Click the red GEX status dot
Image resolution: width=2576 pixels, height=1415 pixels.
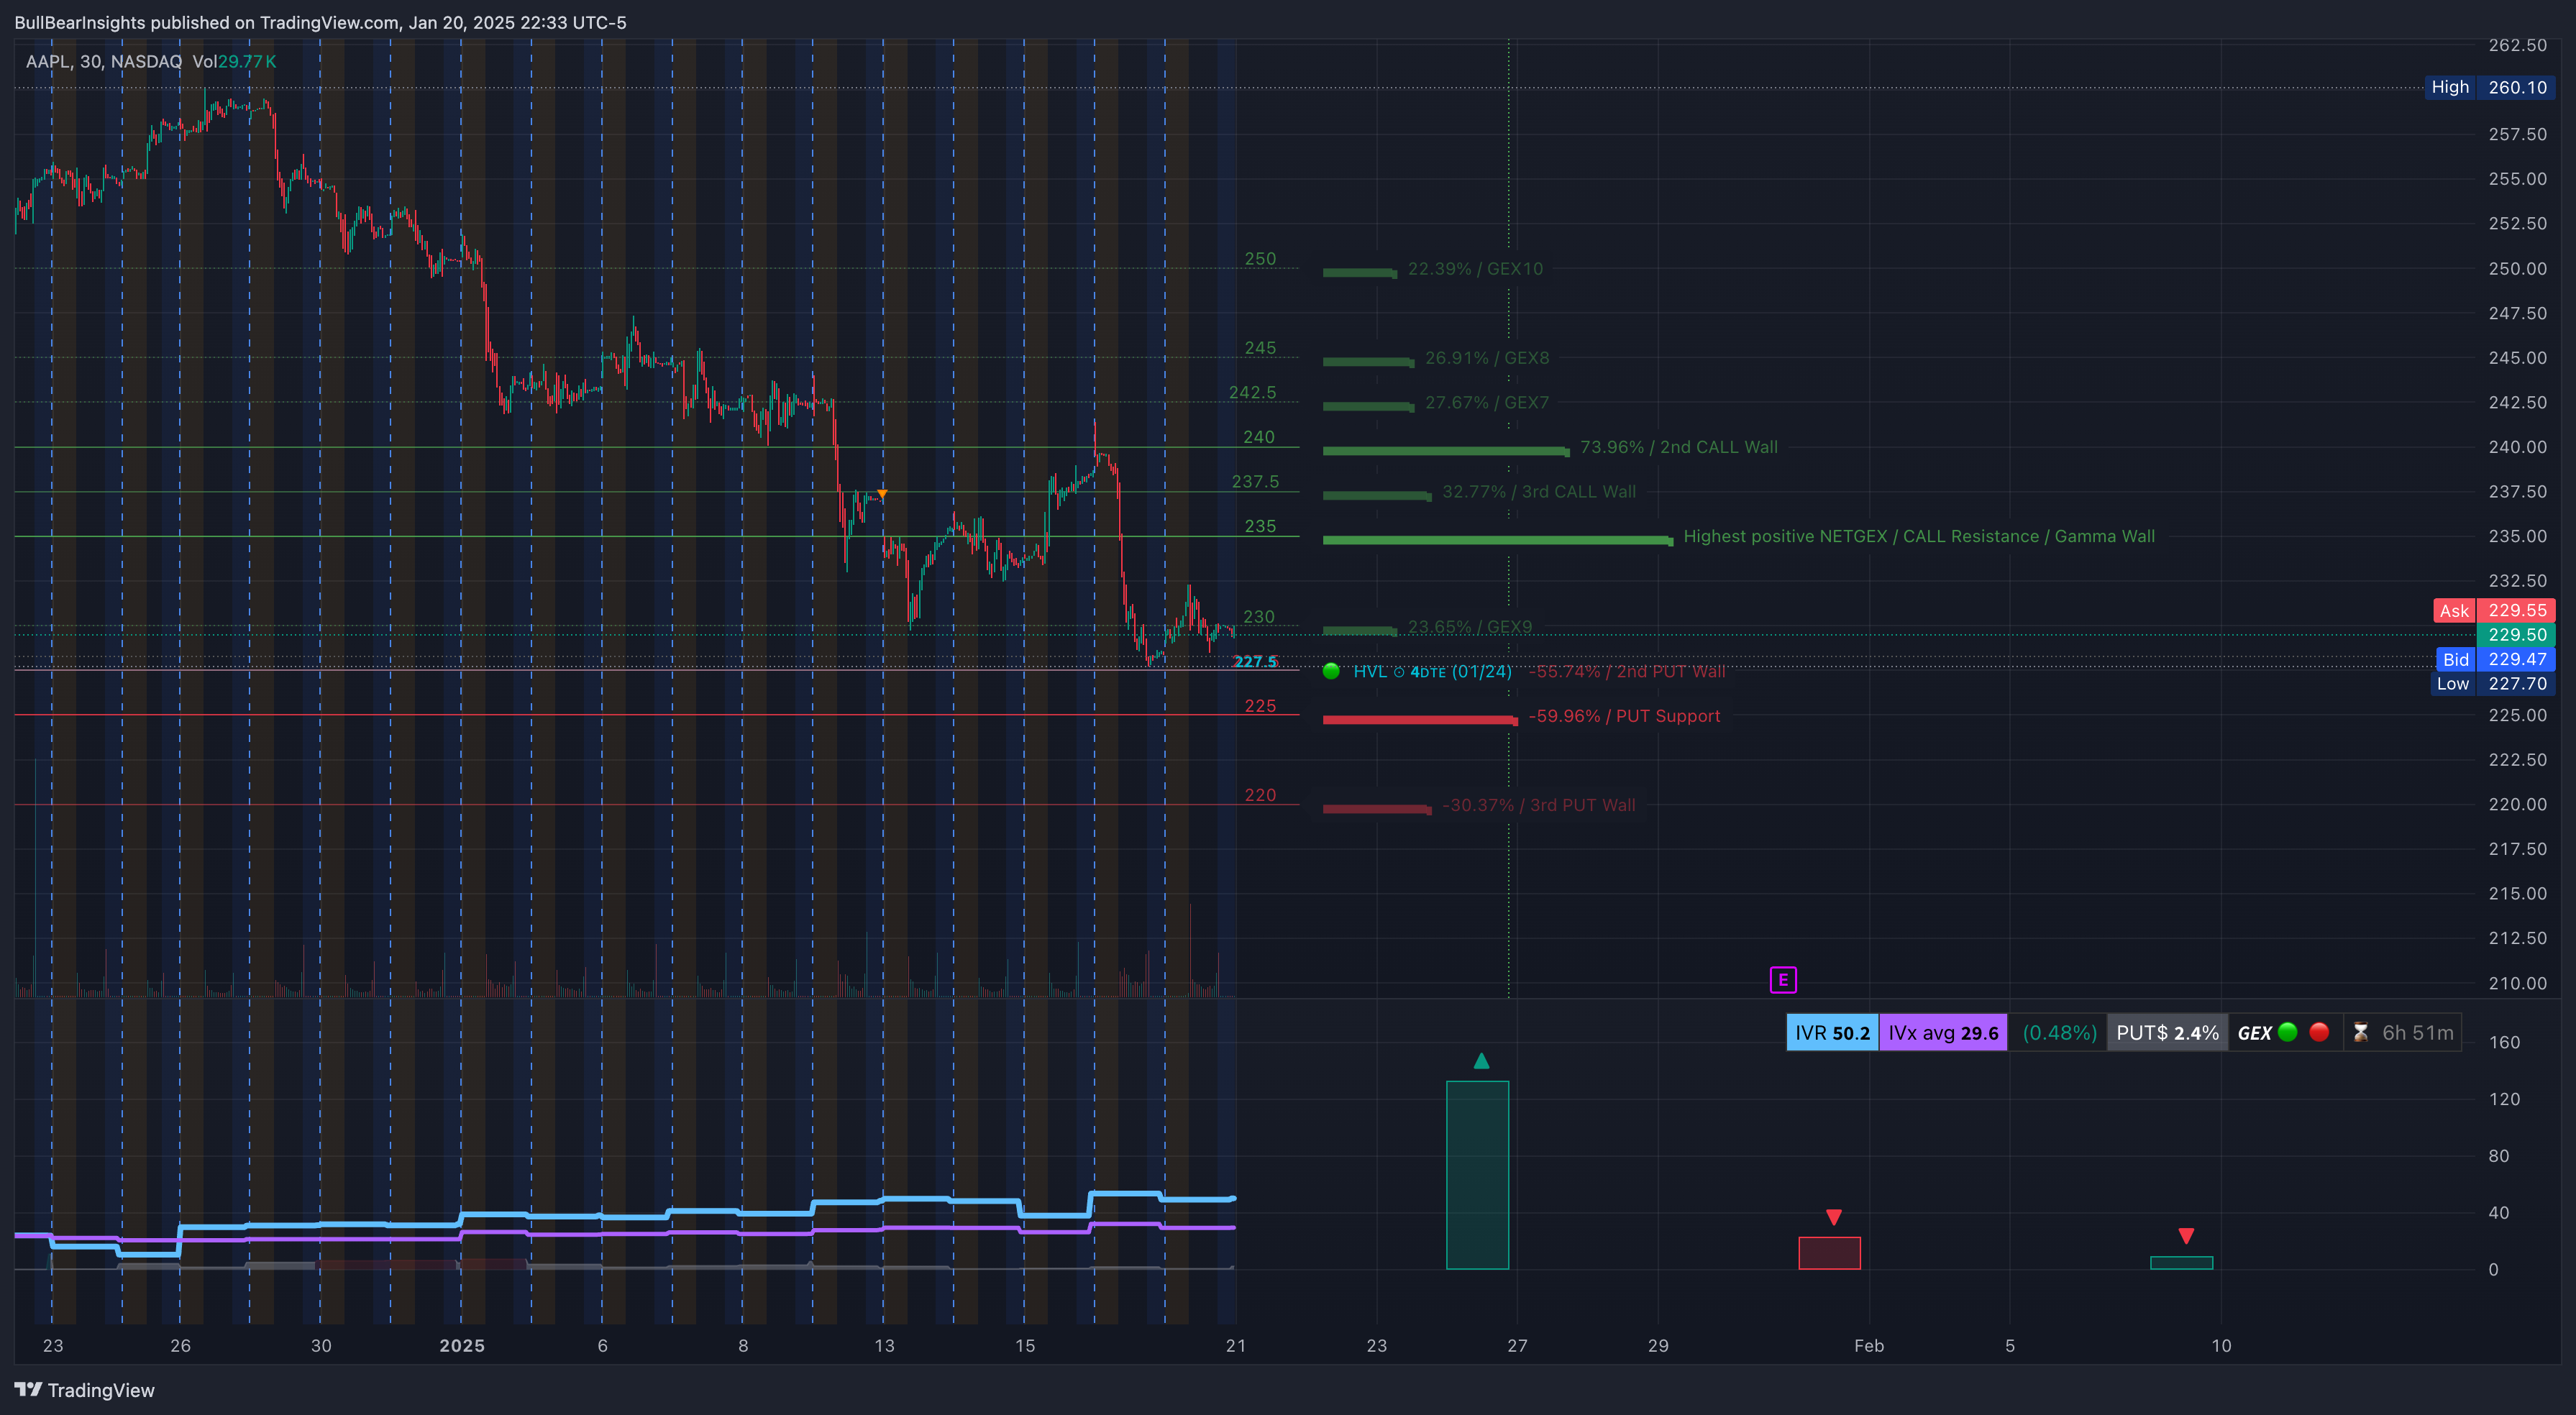(2319, 1032)
